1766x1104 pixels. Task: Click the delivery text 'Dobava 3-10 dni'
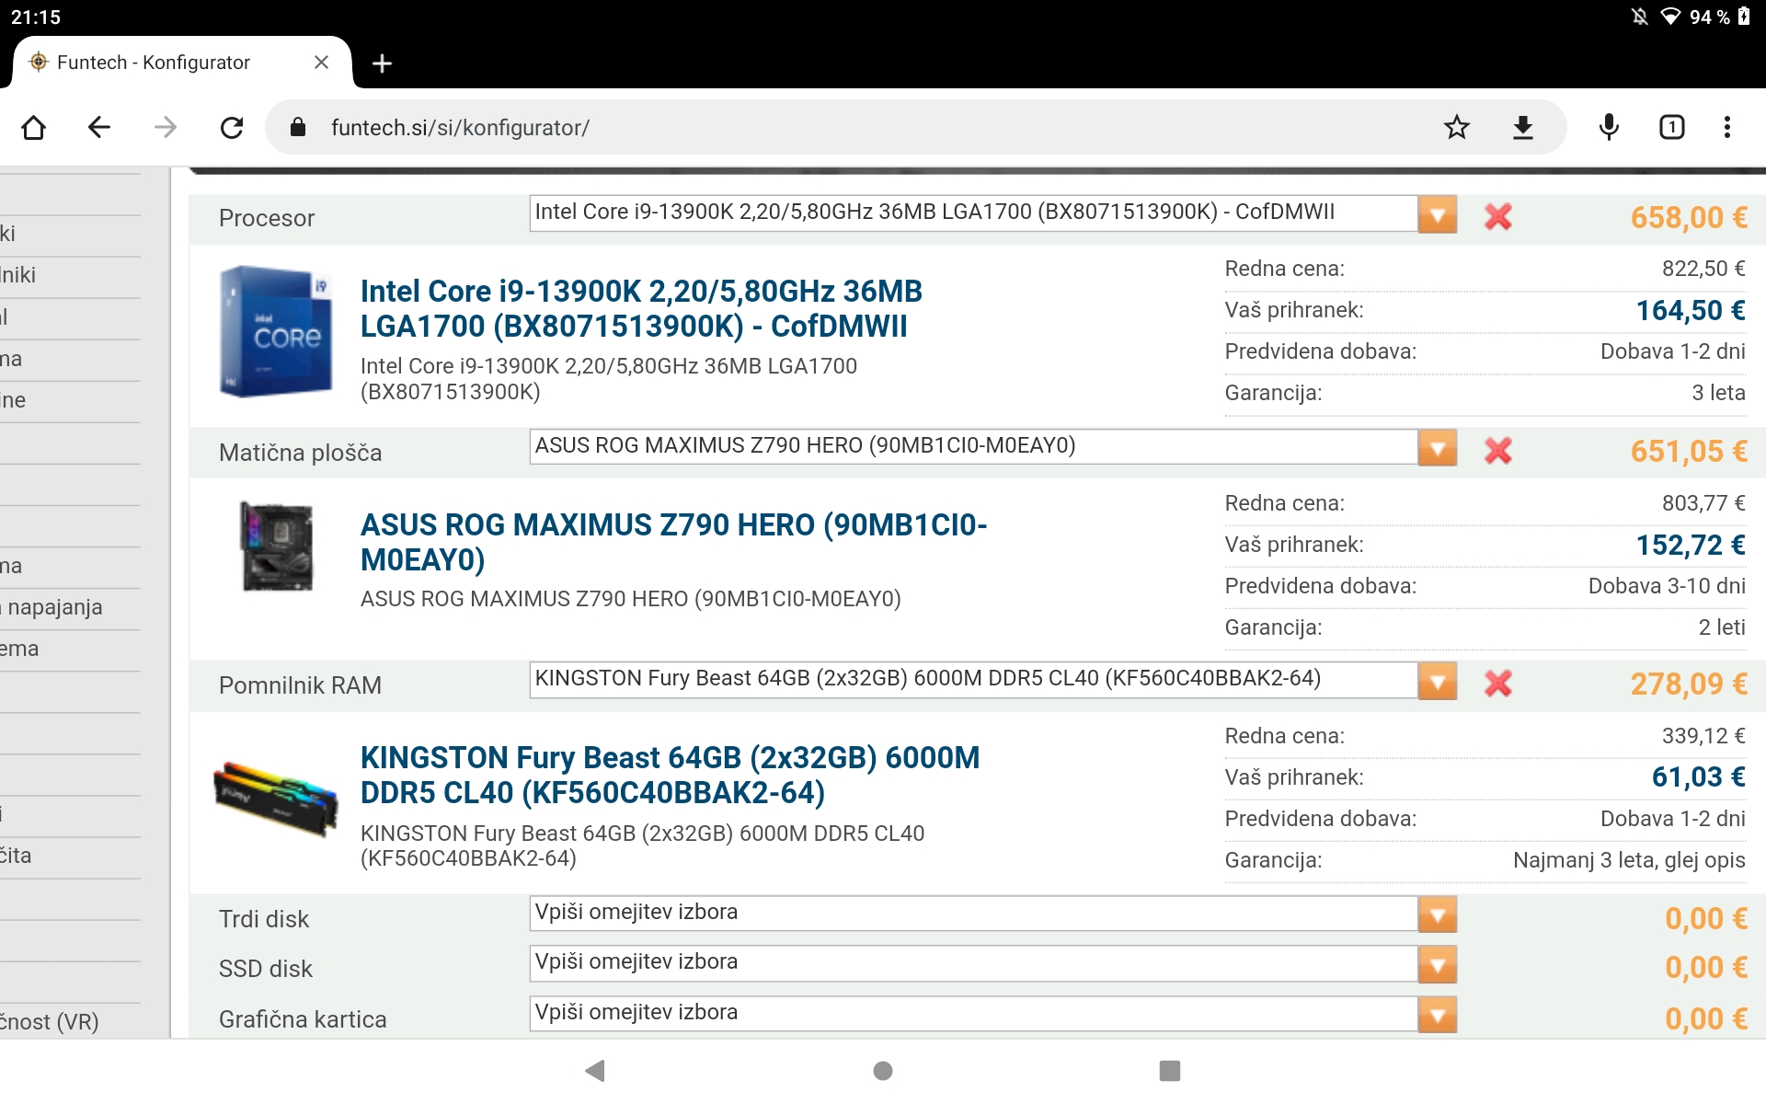(1667, 586)
